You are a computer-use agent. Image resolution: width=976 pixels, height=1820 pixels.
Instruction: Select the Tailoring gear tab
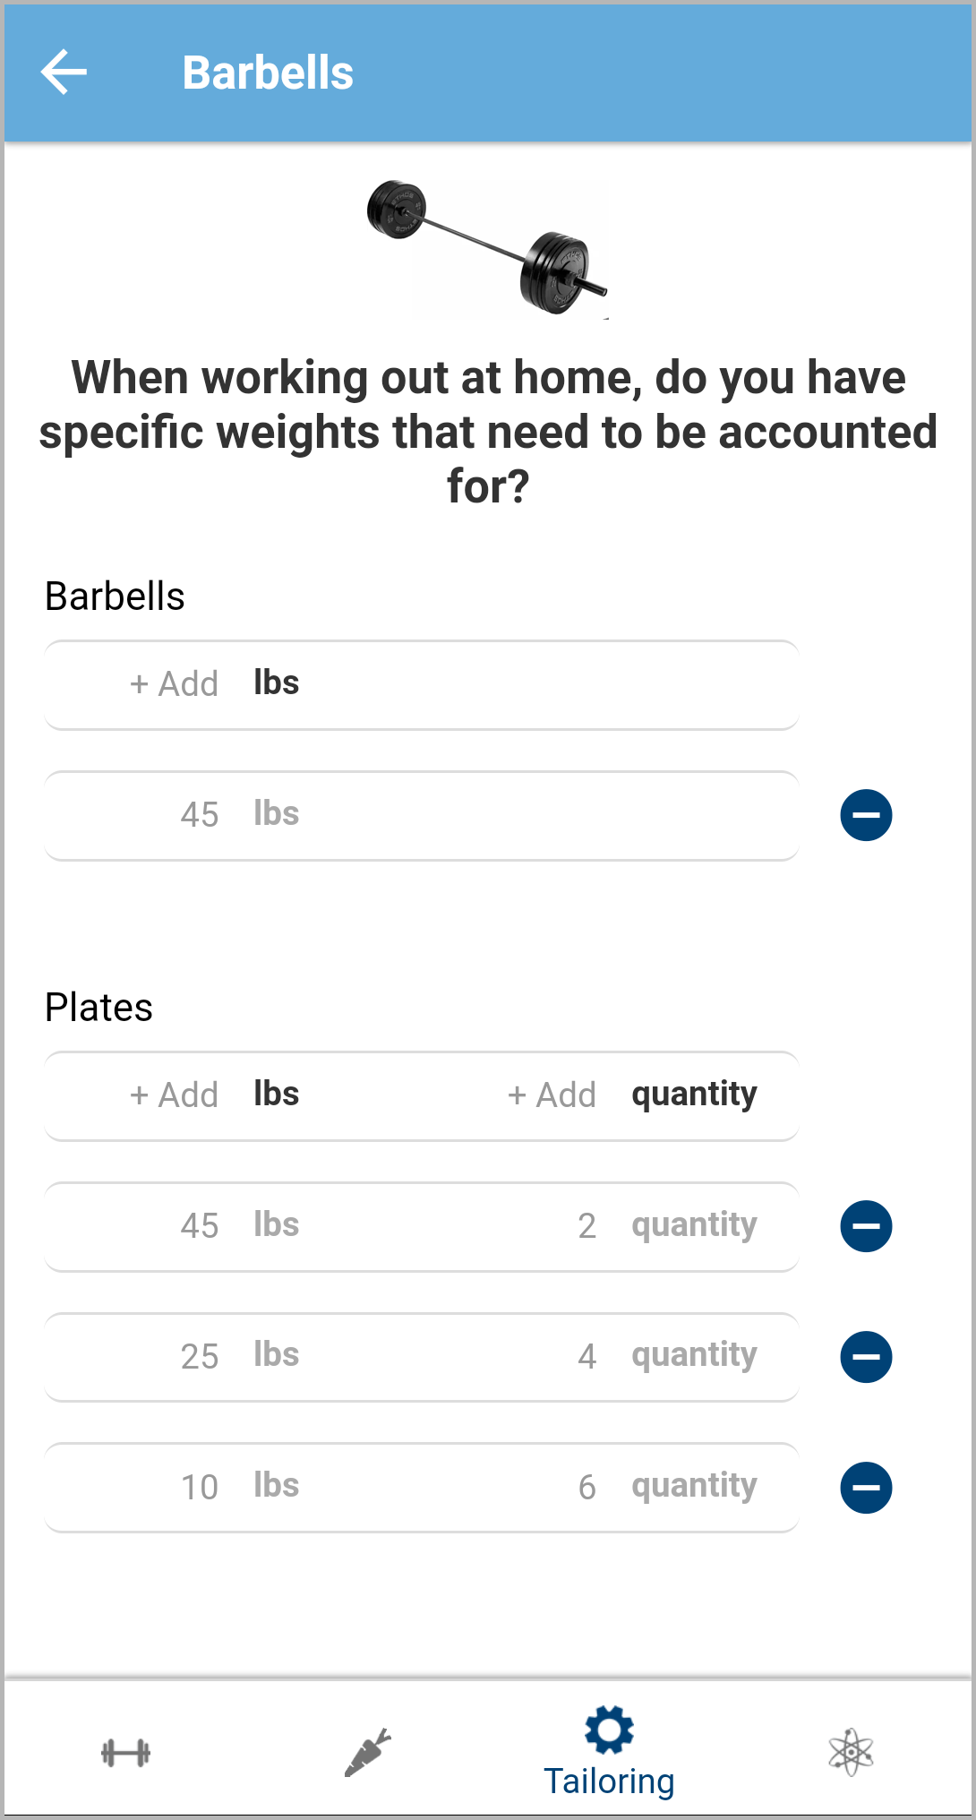[609, 1752]
